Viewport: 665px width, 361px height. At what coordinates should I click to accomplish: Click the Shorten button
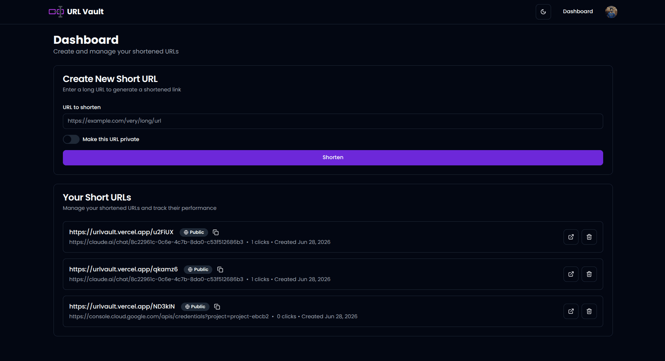[333, 157]
